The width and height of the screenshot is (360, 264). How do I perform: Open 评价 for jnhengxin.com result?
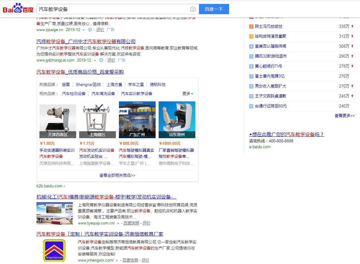pos(145,260)
